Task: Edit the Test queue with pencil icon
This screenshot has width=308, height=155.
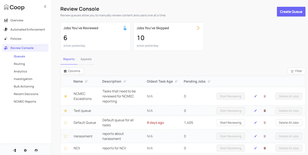Action: pyautogui.click(x=255, y=111)
